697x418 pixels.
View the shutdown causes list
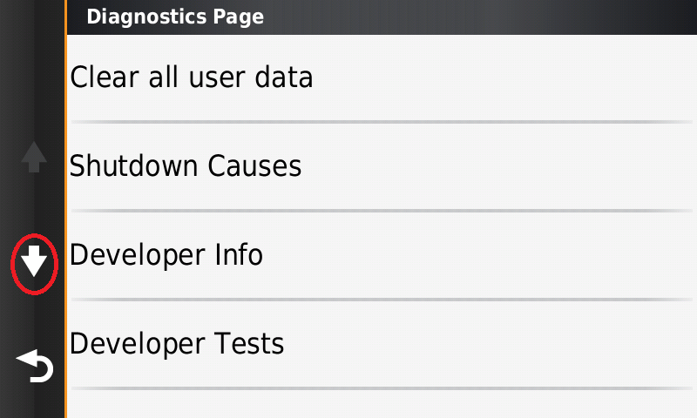186,166
